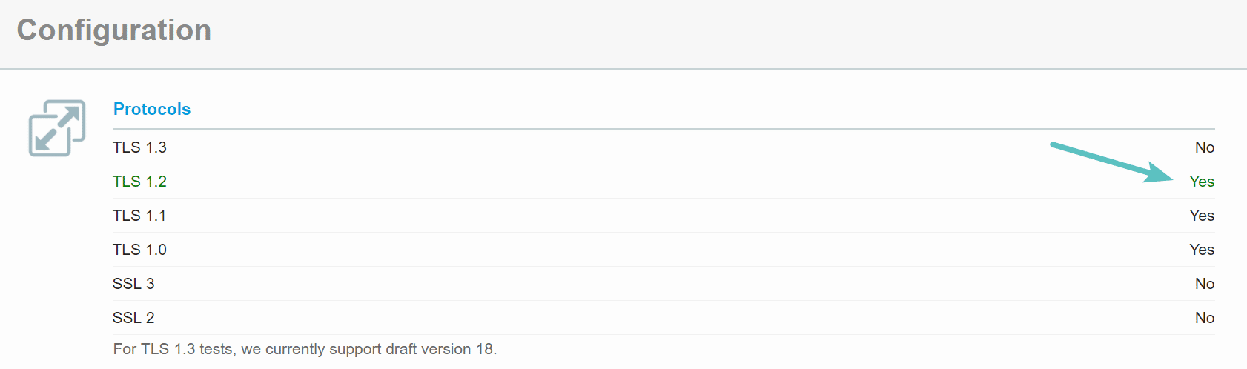
Task: Open the Protocols section heading link
Action: click(152, 109)
